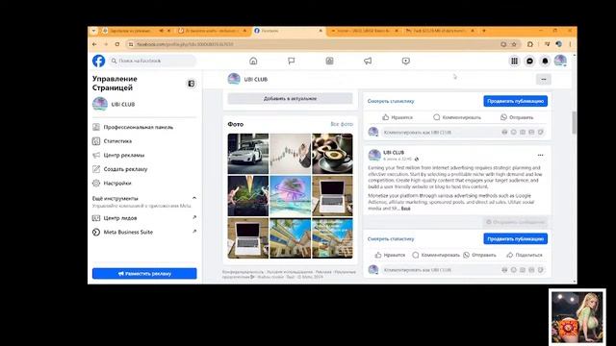Open the coffee cup photo
This screenshot has width=616, height=346.
(332, 154)
